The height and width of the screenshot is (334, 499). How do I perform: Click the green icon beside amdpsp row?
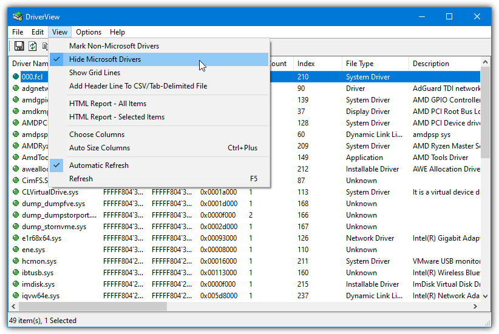click(16, 134)
